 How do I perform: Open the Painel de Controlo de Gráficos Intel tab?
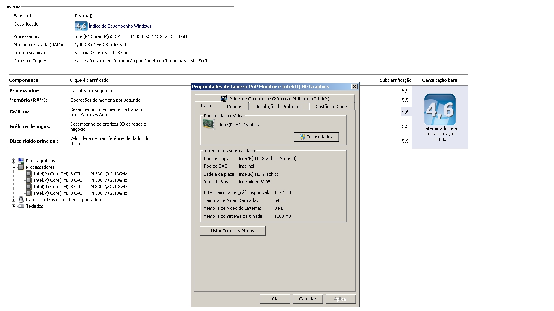tap(275, 98)
